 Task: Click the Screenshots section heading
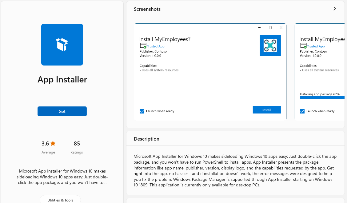[x=147, y=9]
